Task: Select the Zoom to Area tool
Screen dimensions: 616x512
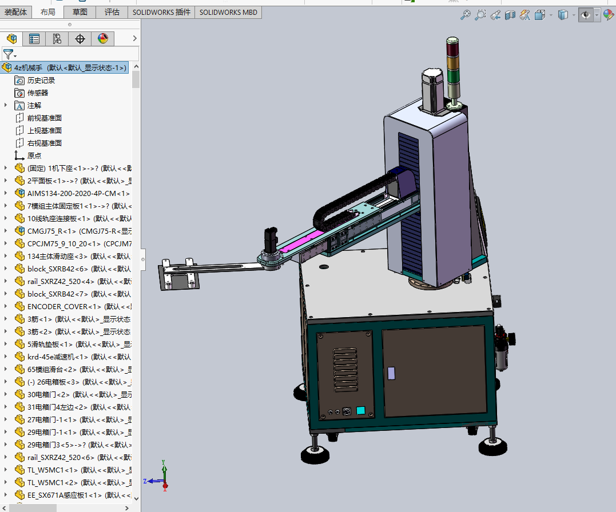Action: click(480, 15)
